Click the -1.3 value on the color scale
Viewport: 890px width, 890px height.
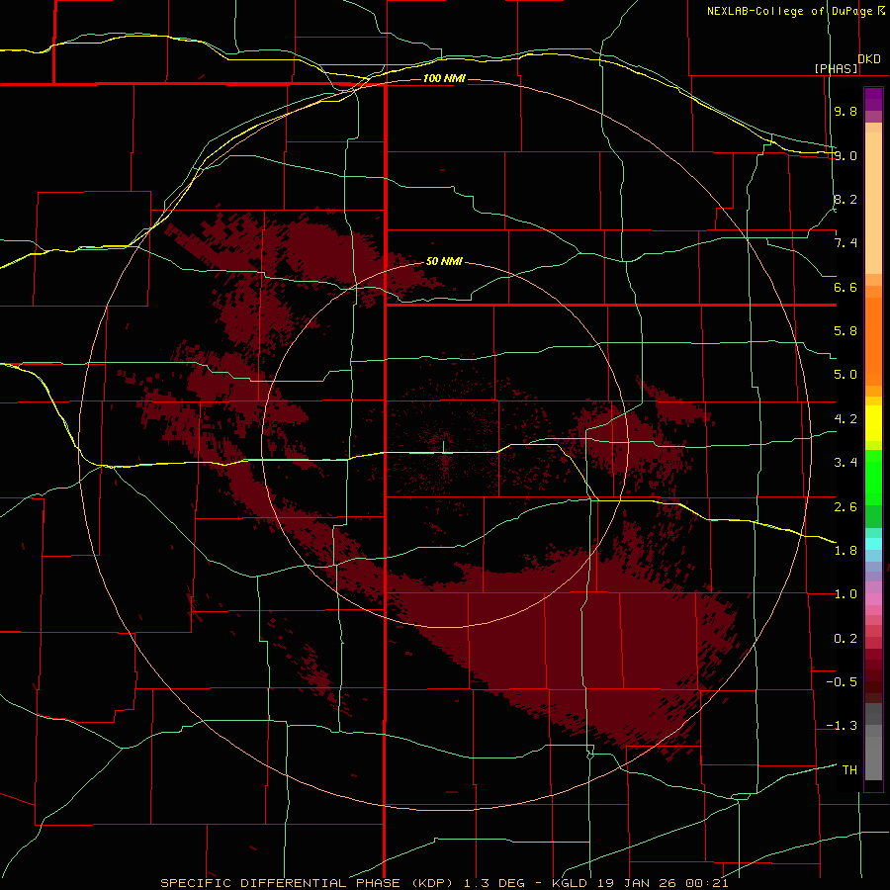coord(842,726)
